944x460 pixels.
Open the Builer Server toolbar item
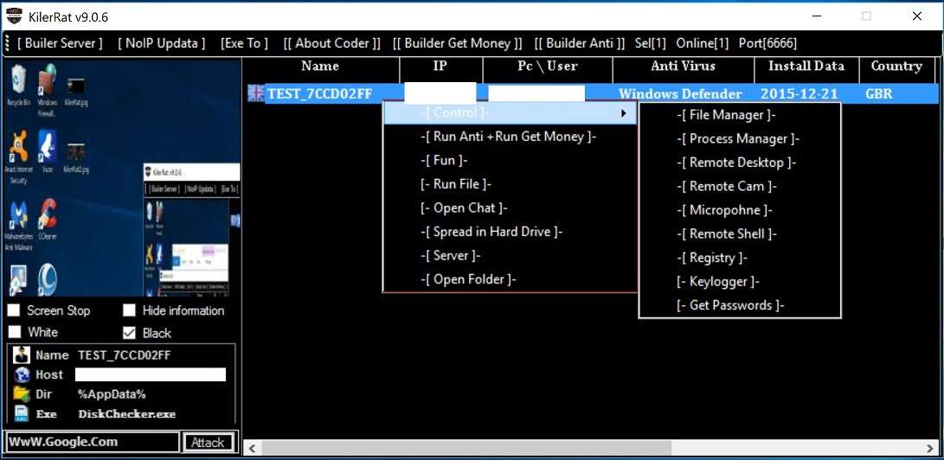pos(61,43)
